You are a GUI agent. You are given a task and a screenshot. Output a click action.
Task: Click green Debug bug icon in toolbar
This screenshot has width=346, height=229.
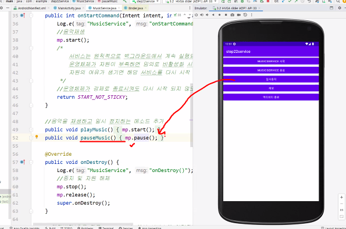[242, 1]
